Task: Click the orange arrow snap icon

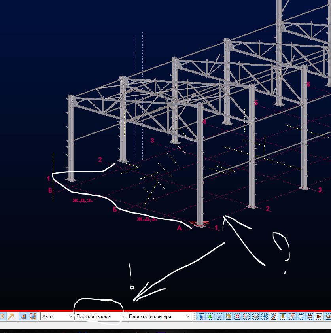Action: tap(11, 316)
